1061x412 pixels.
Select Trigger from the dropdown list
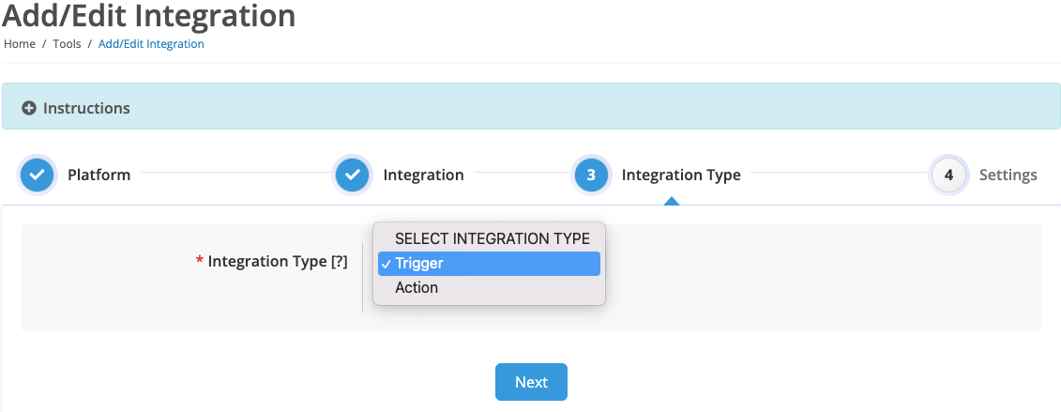(490, 264)
